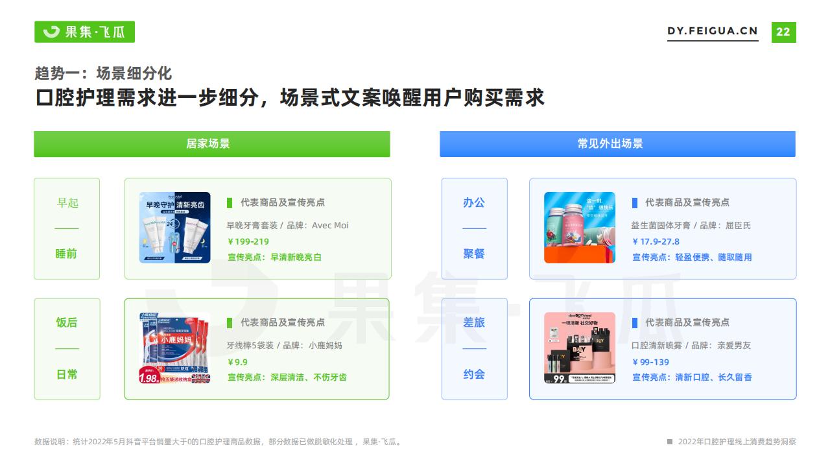This screenshot has height=467, width=830.
Task: Click the Avec Moi toothpaste product image
Action: tap(174, 228)
